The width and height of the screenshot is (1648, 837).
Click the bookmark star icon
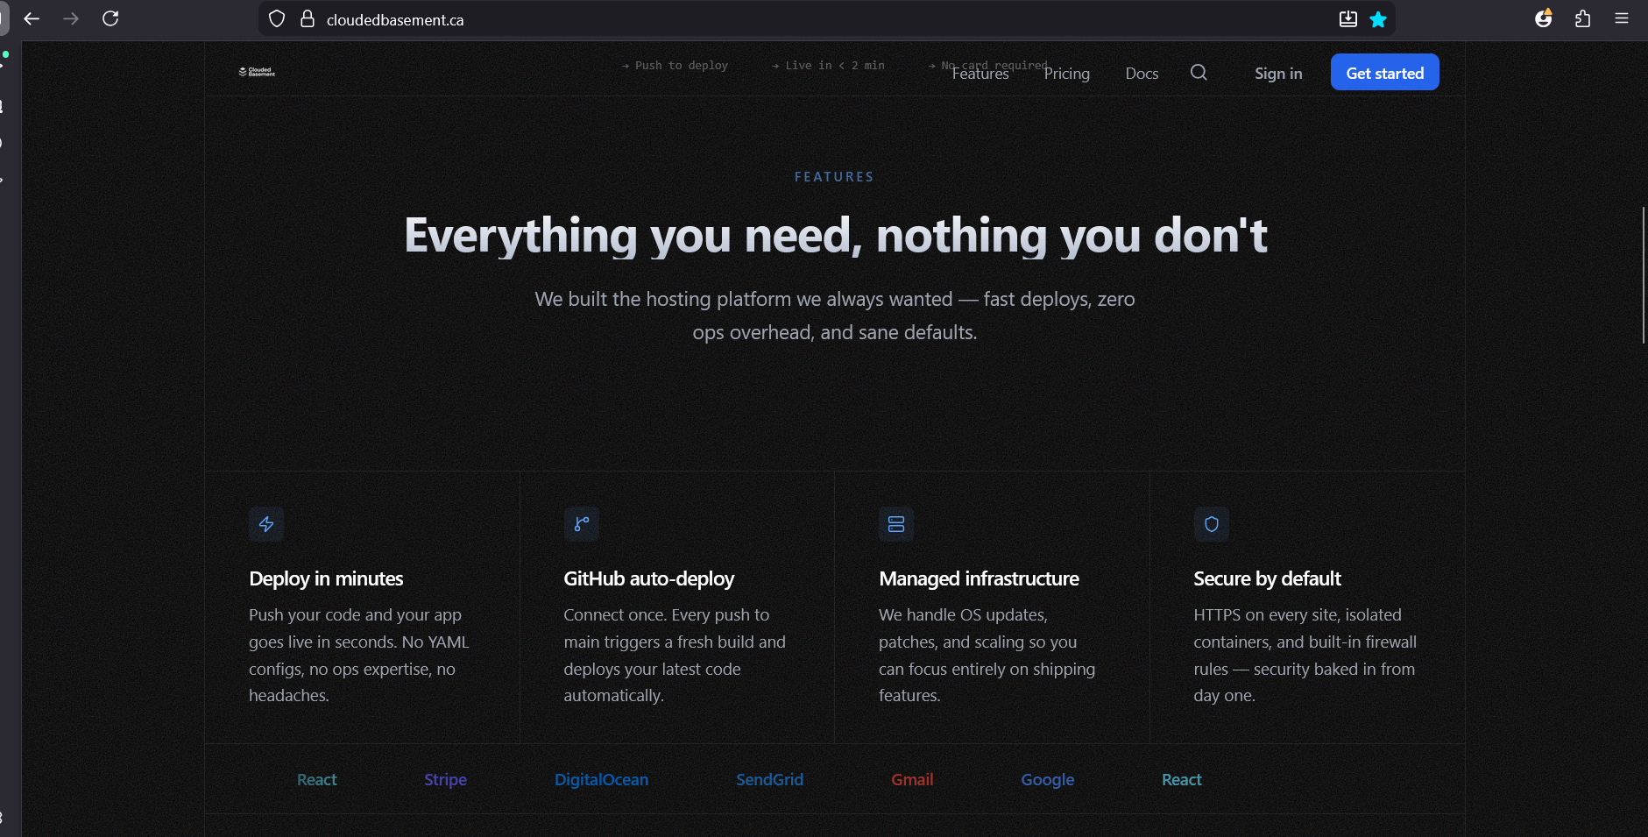click(x=1378, y=19)
